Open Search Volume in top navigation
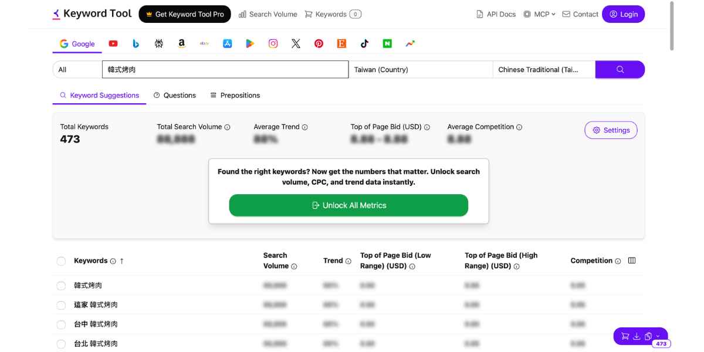The image size is (704, 352). [x=268, y=14]
